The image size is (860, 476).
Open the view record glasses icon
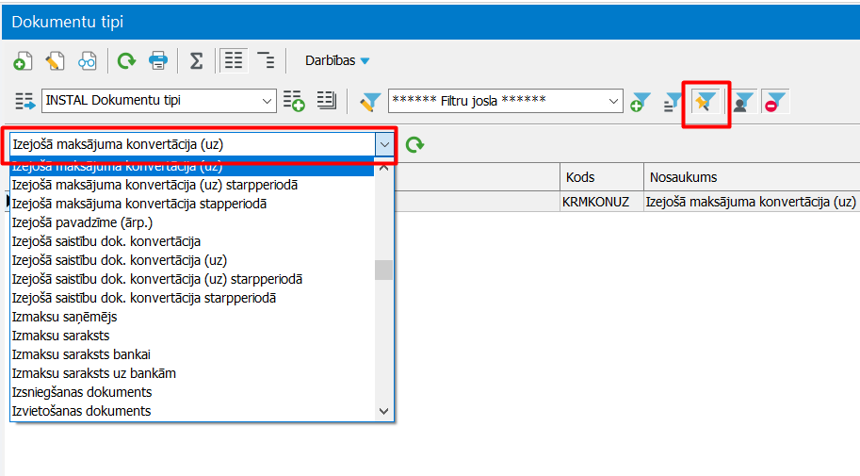87,60
